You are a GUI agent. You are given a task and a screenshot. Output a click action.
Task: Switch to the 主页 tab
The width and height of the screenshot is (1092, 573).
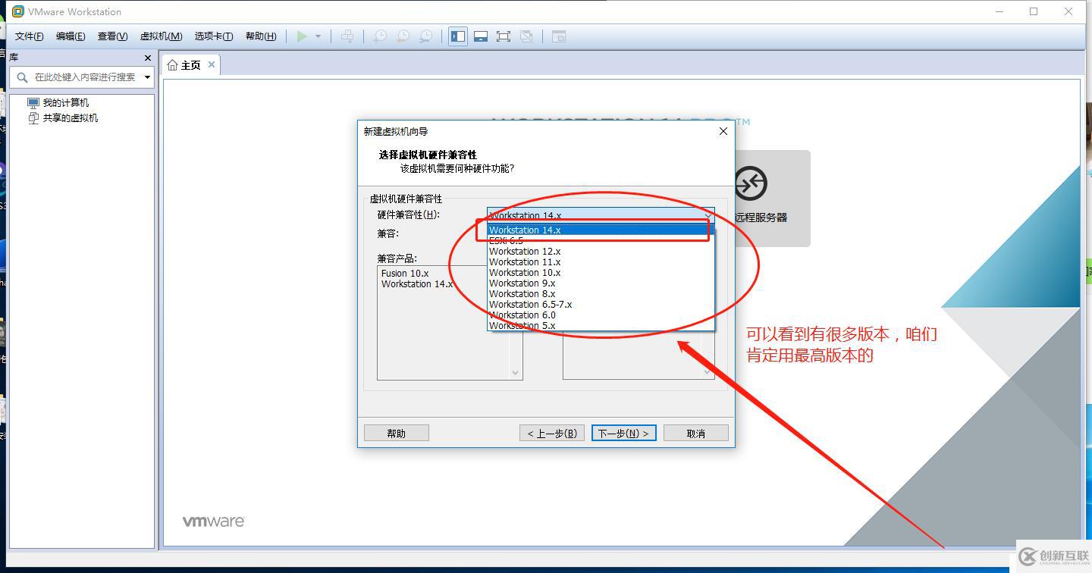(x=189, y=64)
